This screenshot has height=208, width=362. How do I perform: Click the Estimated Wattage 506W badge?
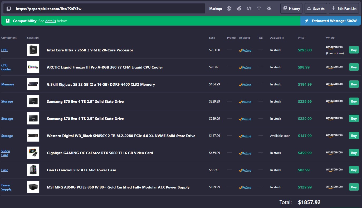coord(331,21)
